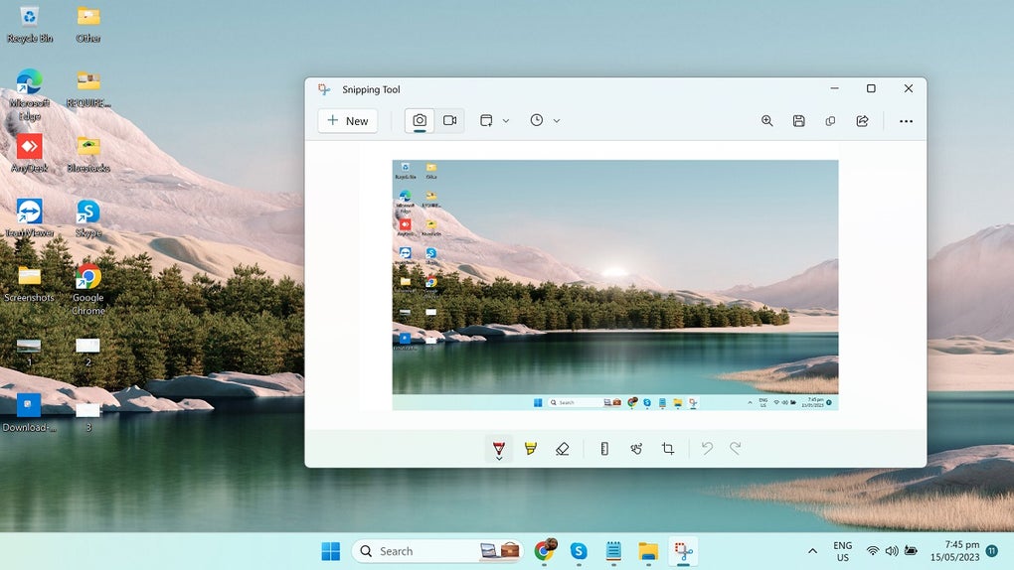1014x570 pixels.
Task: Switch to Record (video) mode
Action: click(x=450, y=121)
